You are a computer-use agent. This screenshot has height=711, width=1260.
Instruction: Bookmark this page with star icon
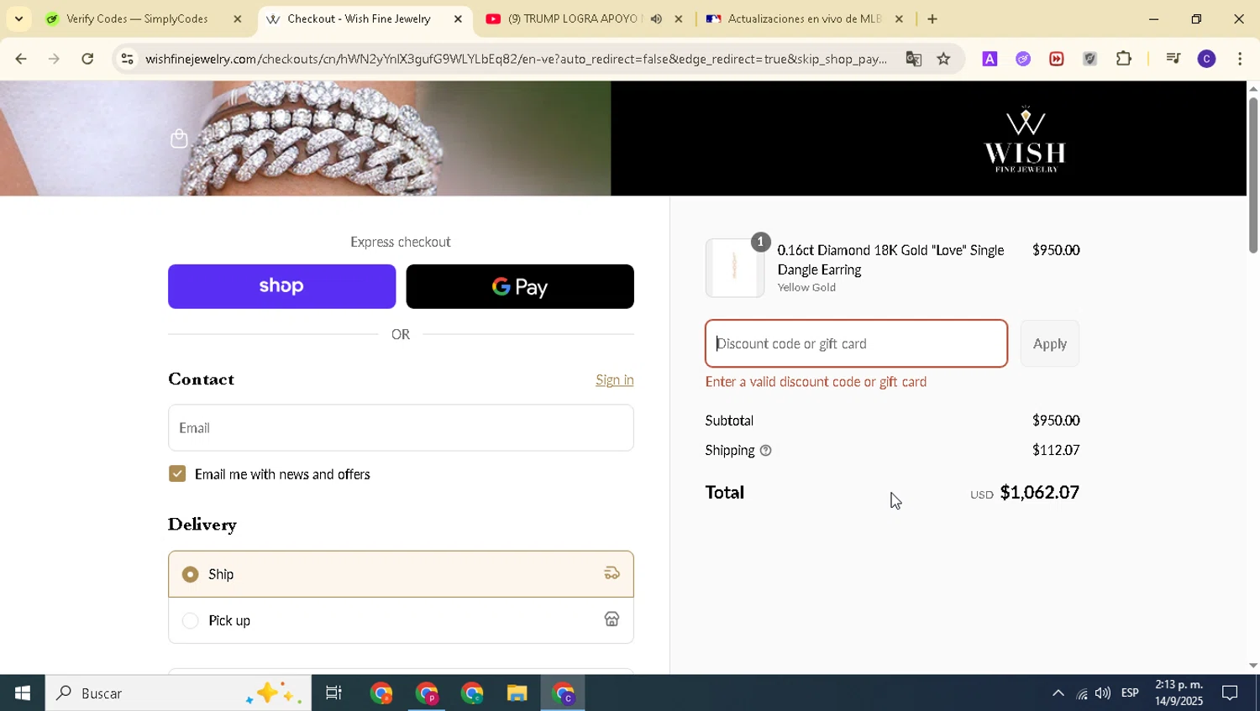[943, 59]
